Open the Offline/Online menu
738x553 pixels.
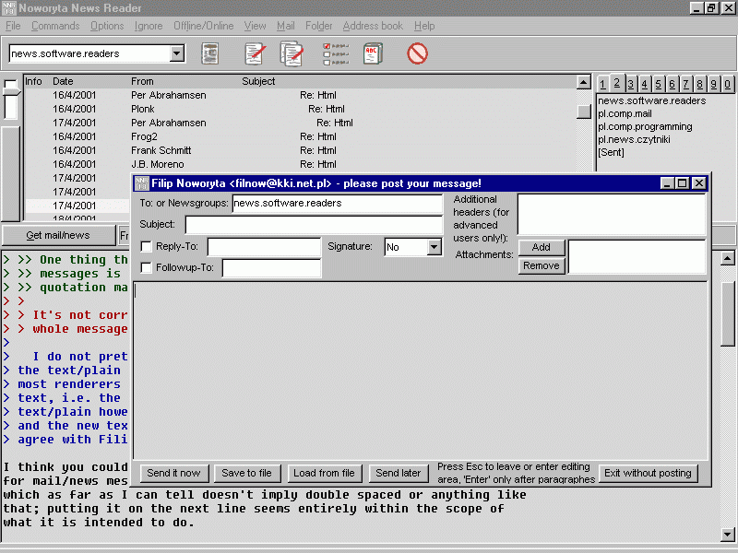click(203, 26)
